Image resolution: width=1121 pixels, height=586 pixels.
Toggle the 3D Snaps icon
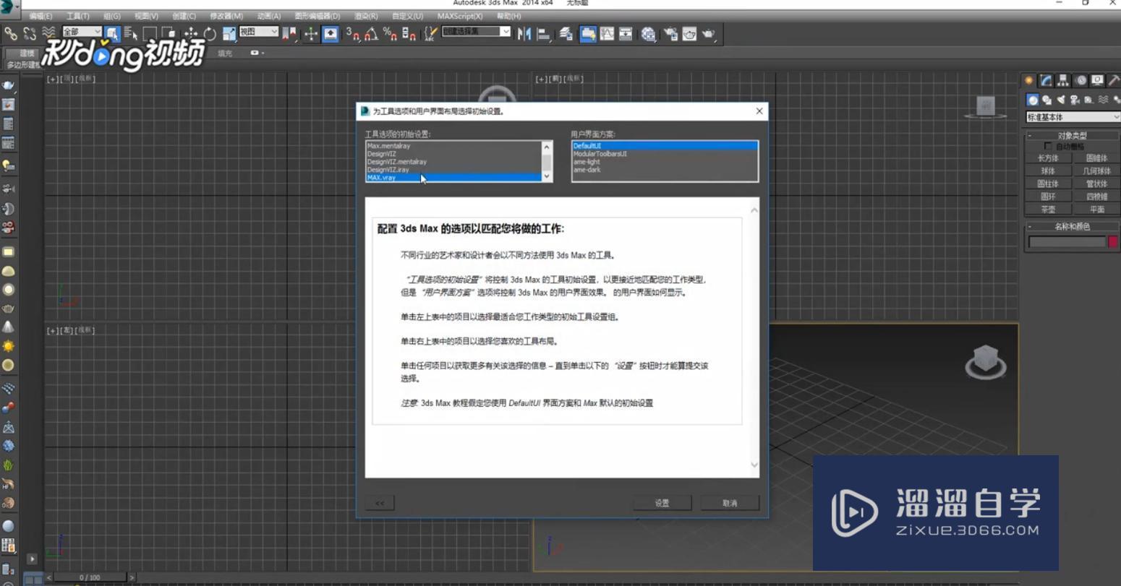(x=353, y=33)
